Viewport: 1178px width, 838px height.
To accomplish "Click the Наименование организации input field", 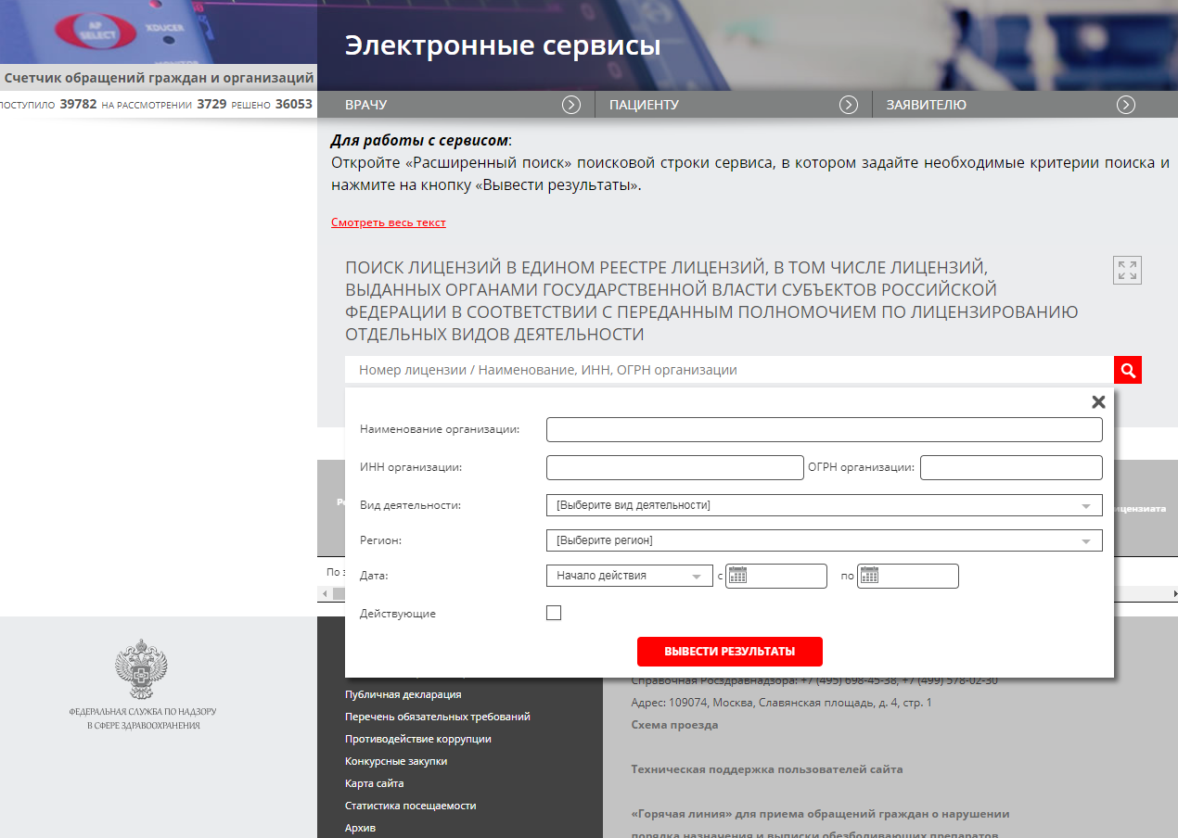I will [x=824, y=430].
